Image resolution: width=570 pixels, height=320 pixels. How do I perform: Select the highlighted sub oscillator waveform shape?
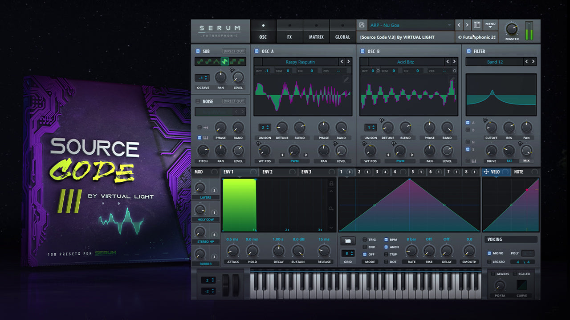[225, 61]
